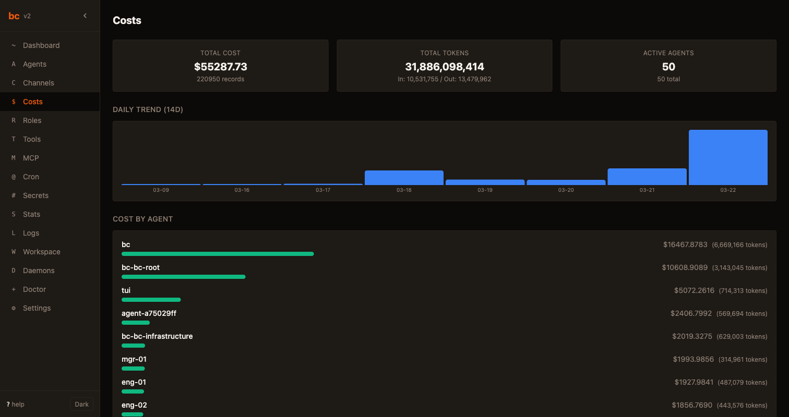Click the T icon beside Tools
The width and height of the screenshot is (789, 417).
[14, 139]
